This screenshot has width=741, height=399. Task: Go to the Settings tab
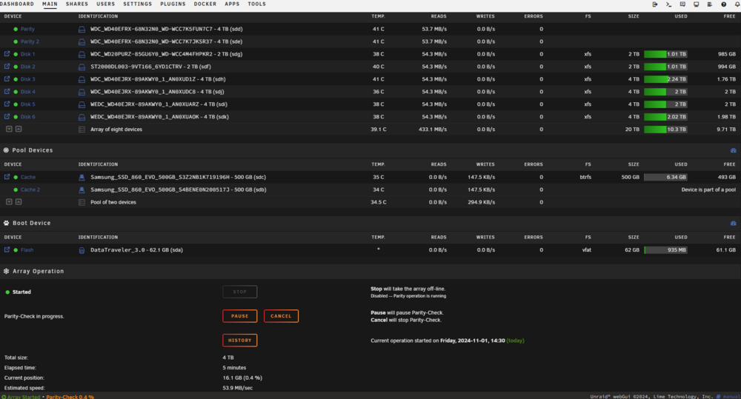tap(138, 4)
